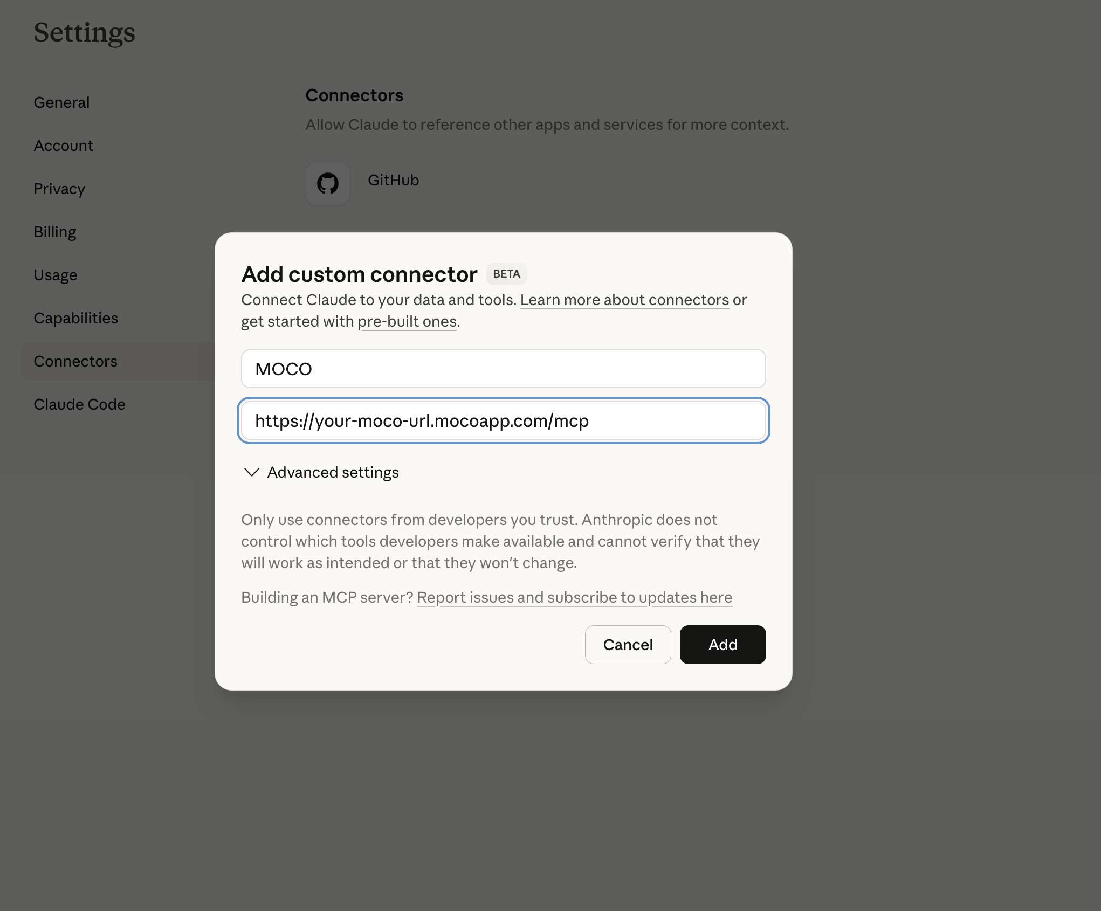
Task: Open the Privacy section
Action: [x=59, y=189]
